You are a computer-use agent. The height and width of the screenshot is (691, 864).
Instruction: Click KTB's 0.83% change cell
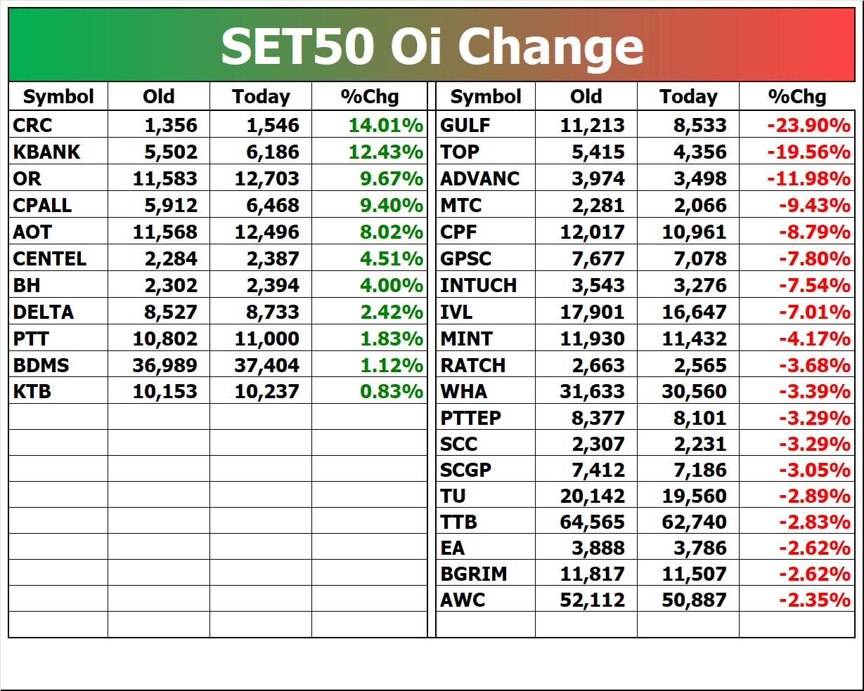coord(369,391)
